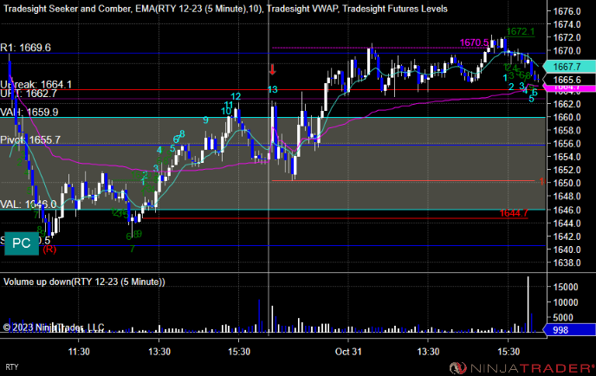Click the red (R) marker
Image resolution: width=596 pixels, height=376 pixels.
49,250
